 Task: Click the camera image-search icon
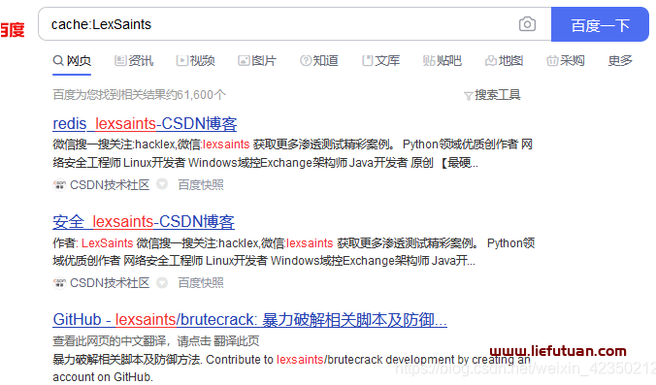pyautogui.click(x=527, y=24)
